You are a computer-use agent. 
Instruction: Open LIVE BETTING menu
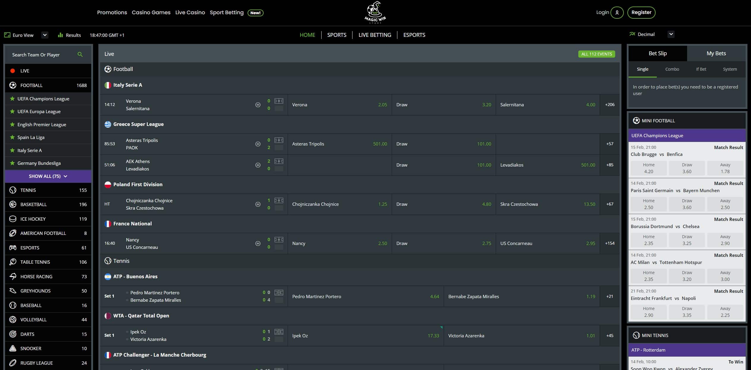[374, 35]
